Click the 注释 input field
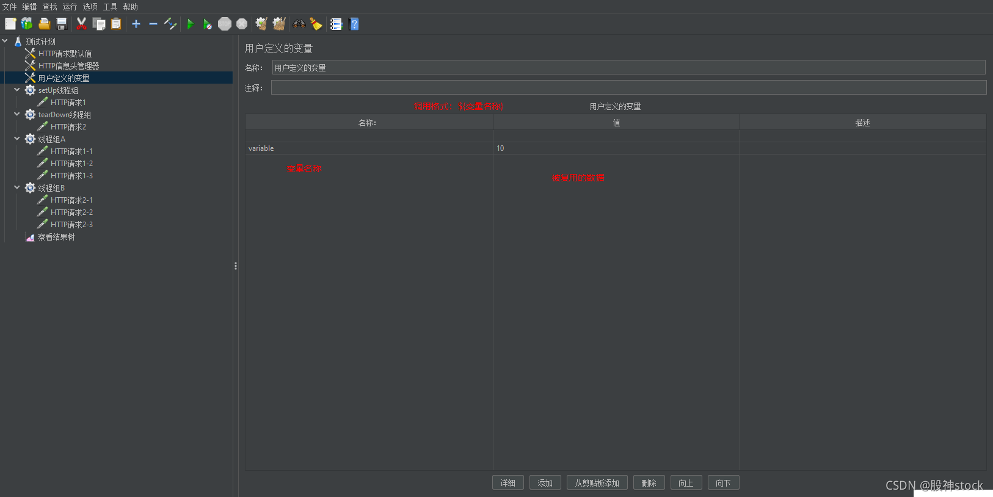Screen dimensions: 993x497 click(x=628, y=88)
